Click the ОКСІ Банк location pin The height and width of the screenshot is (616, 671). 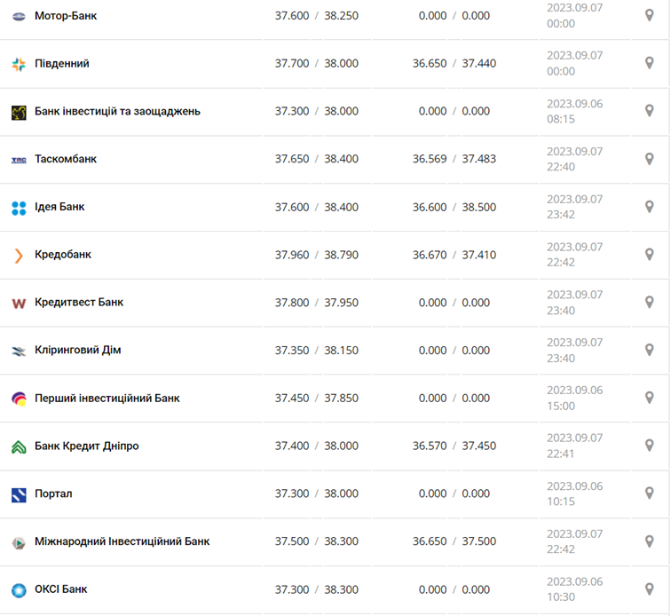pyautogui.click(x=649, y=589)
